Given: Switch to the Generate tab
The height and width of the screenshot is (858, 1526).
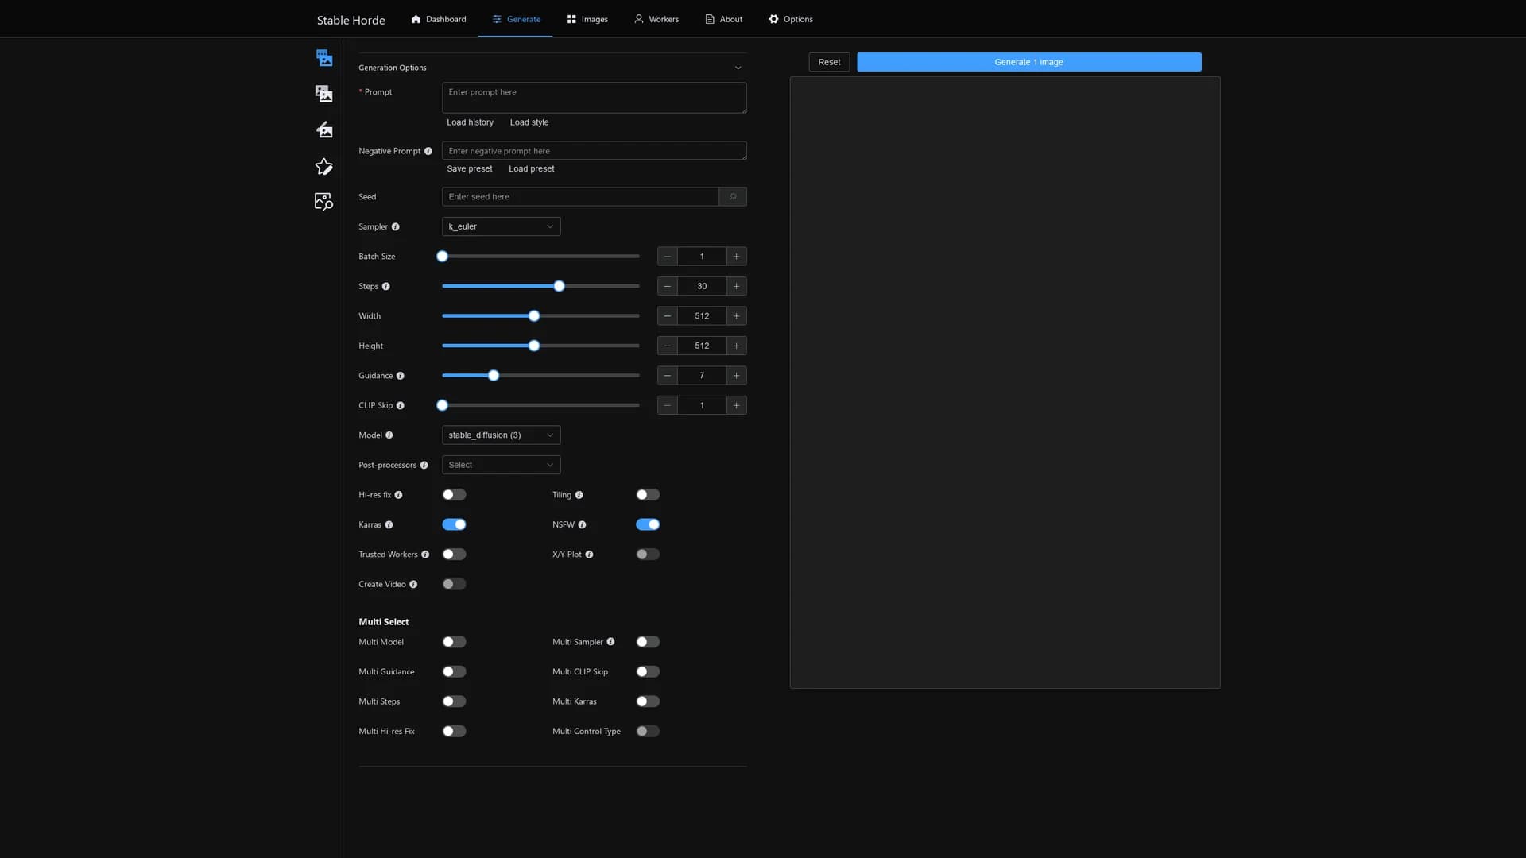Looking at the screenshot, I should (x=516, y=19).
